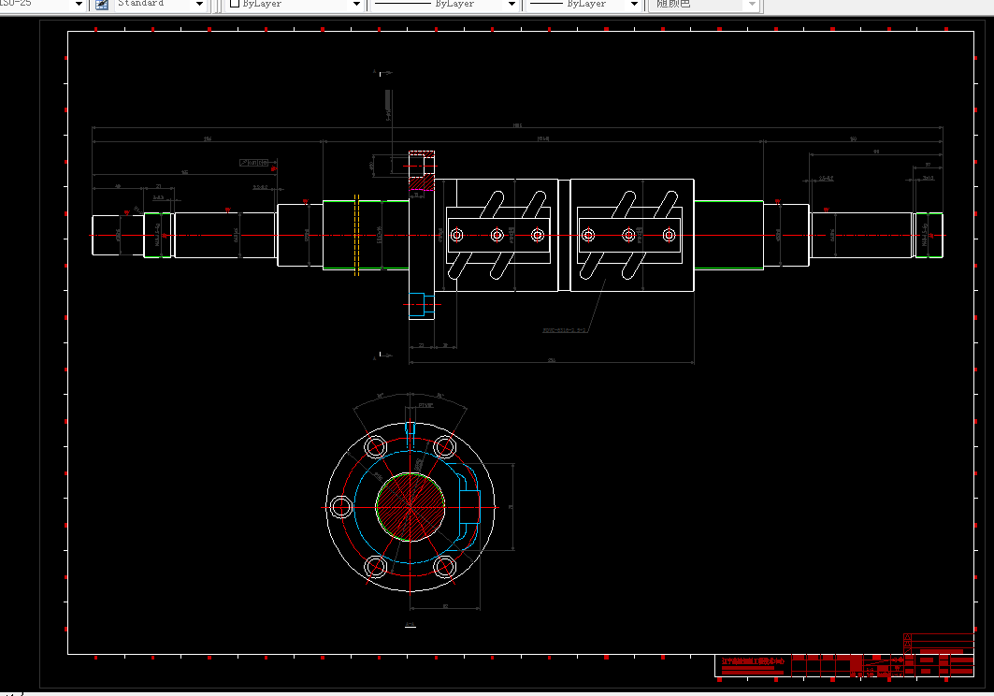Viewport: 994px width, 696px height.
Task: Select the red title block in drawing corner
Action: (844, 665)
